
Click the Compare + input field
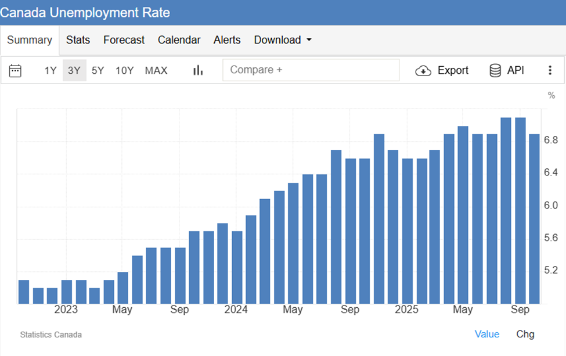[x=311, y=70]
